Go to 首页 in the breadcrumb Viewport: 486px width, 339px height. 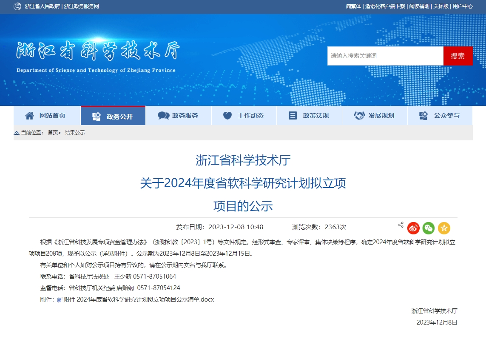tap(53, 133)
